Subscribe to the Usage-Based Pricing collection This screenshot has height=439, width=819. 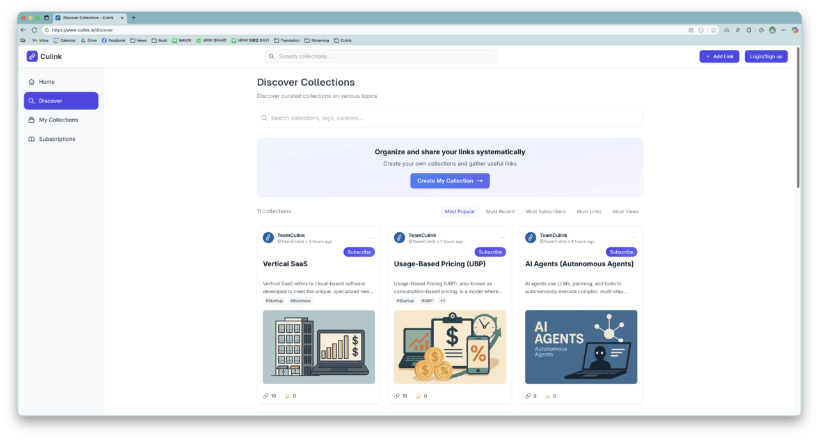point(489,251)
